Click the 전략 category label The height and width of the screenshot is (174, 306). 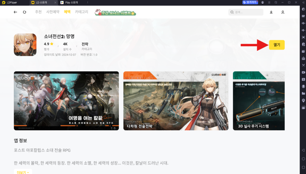pyautogui.click(x=85, y=44)
